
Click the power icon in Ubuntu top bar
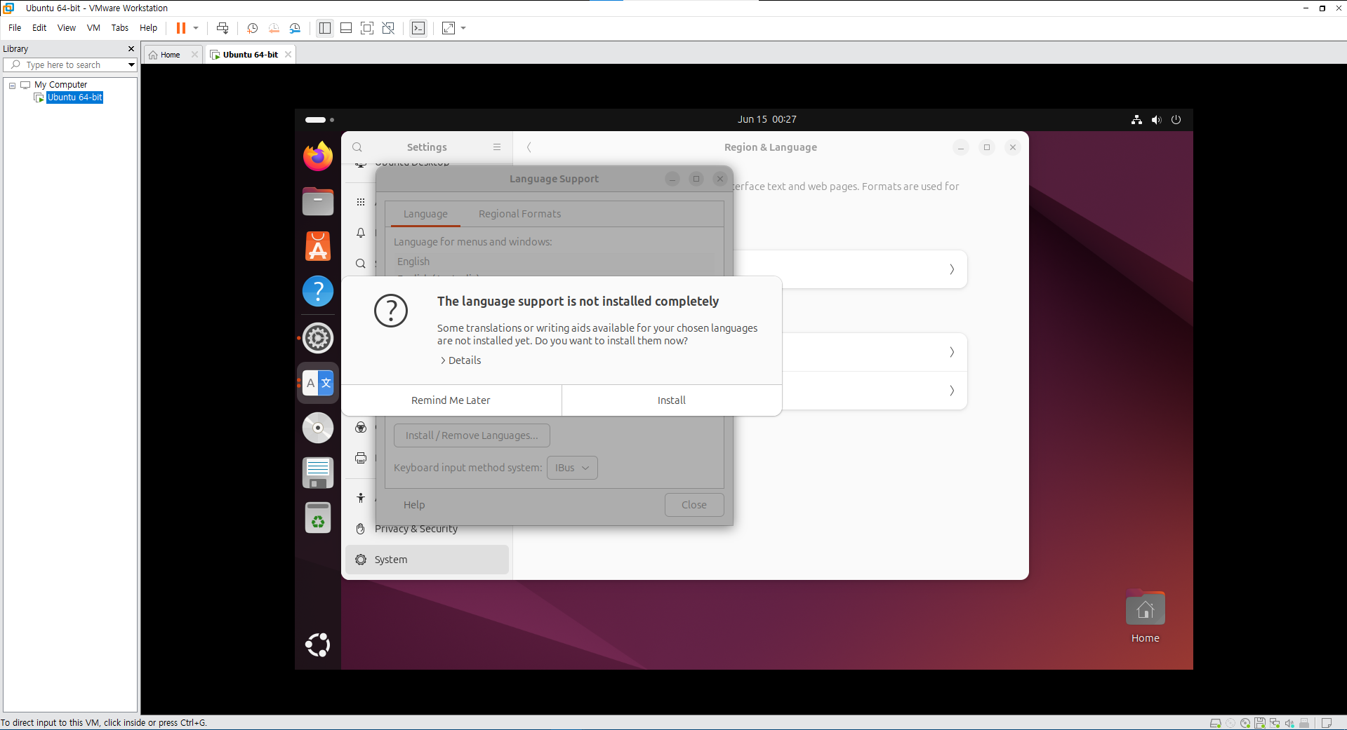1176,120
